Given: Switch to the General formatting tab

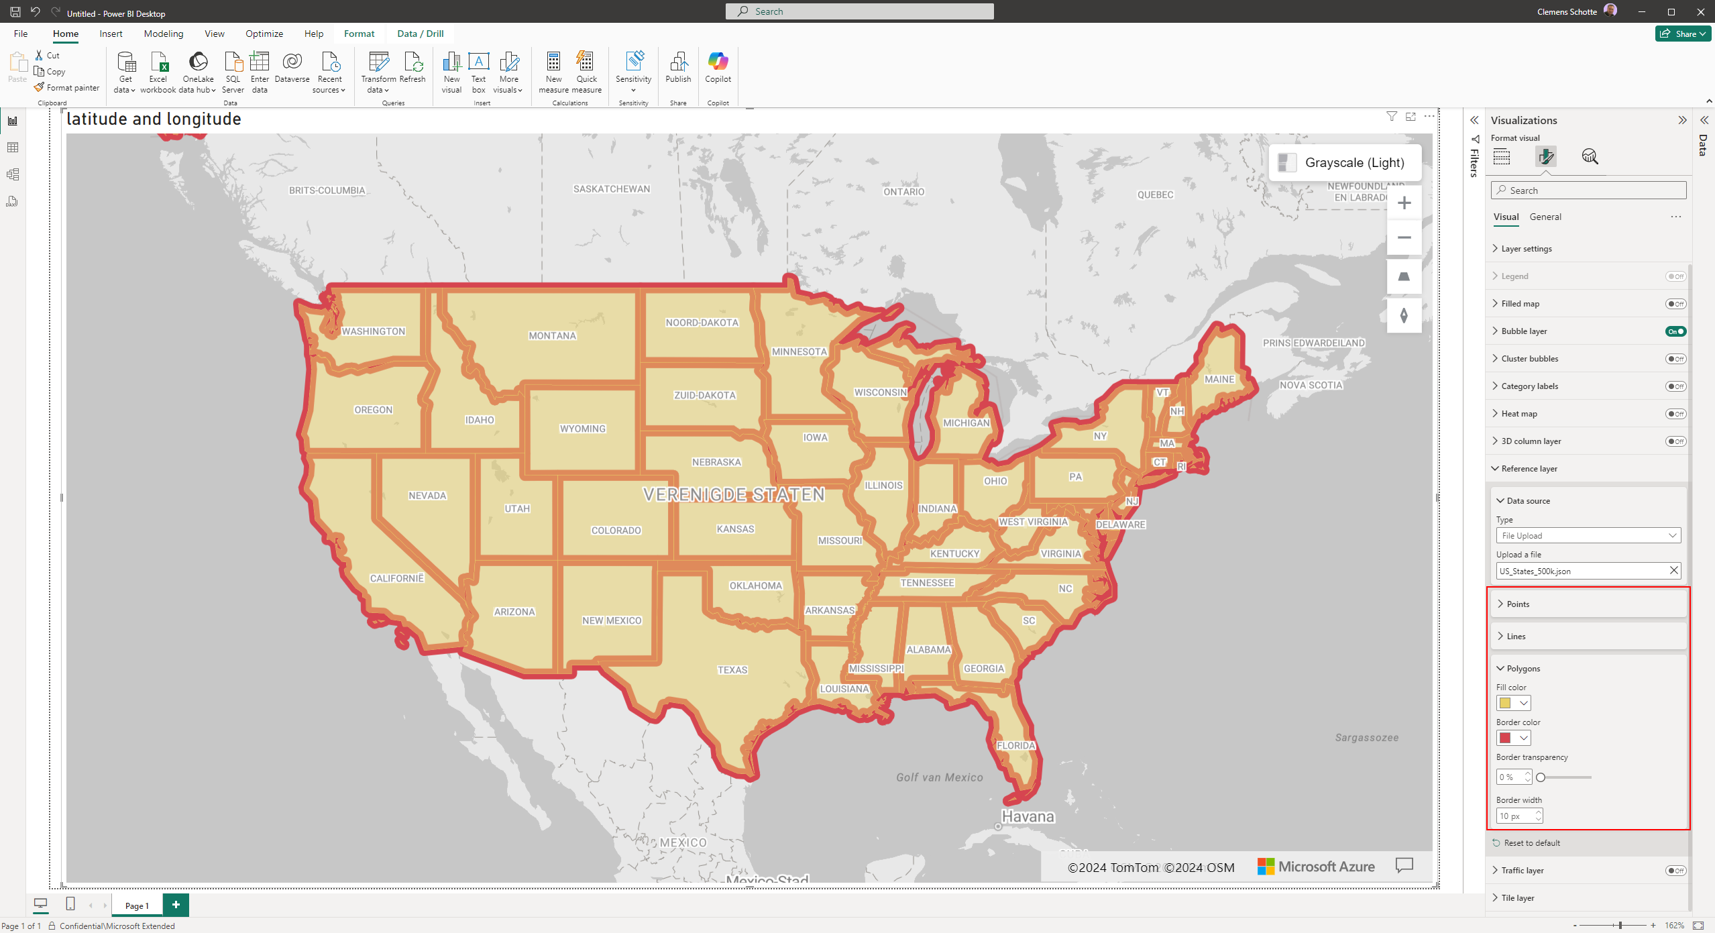Looking at the screenshot, I should (x=1545, y=217).
